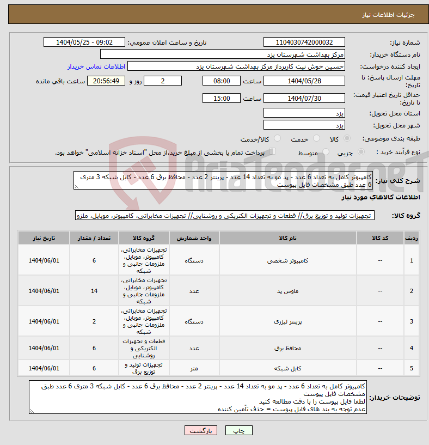429x445 pixels.
Task: Click the quantity 2 in پرینتر لیزری row
Action: coord(94,321)
